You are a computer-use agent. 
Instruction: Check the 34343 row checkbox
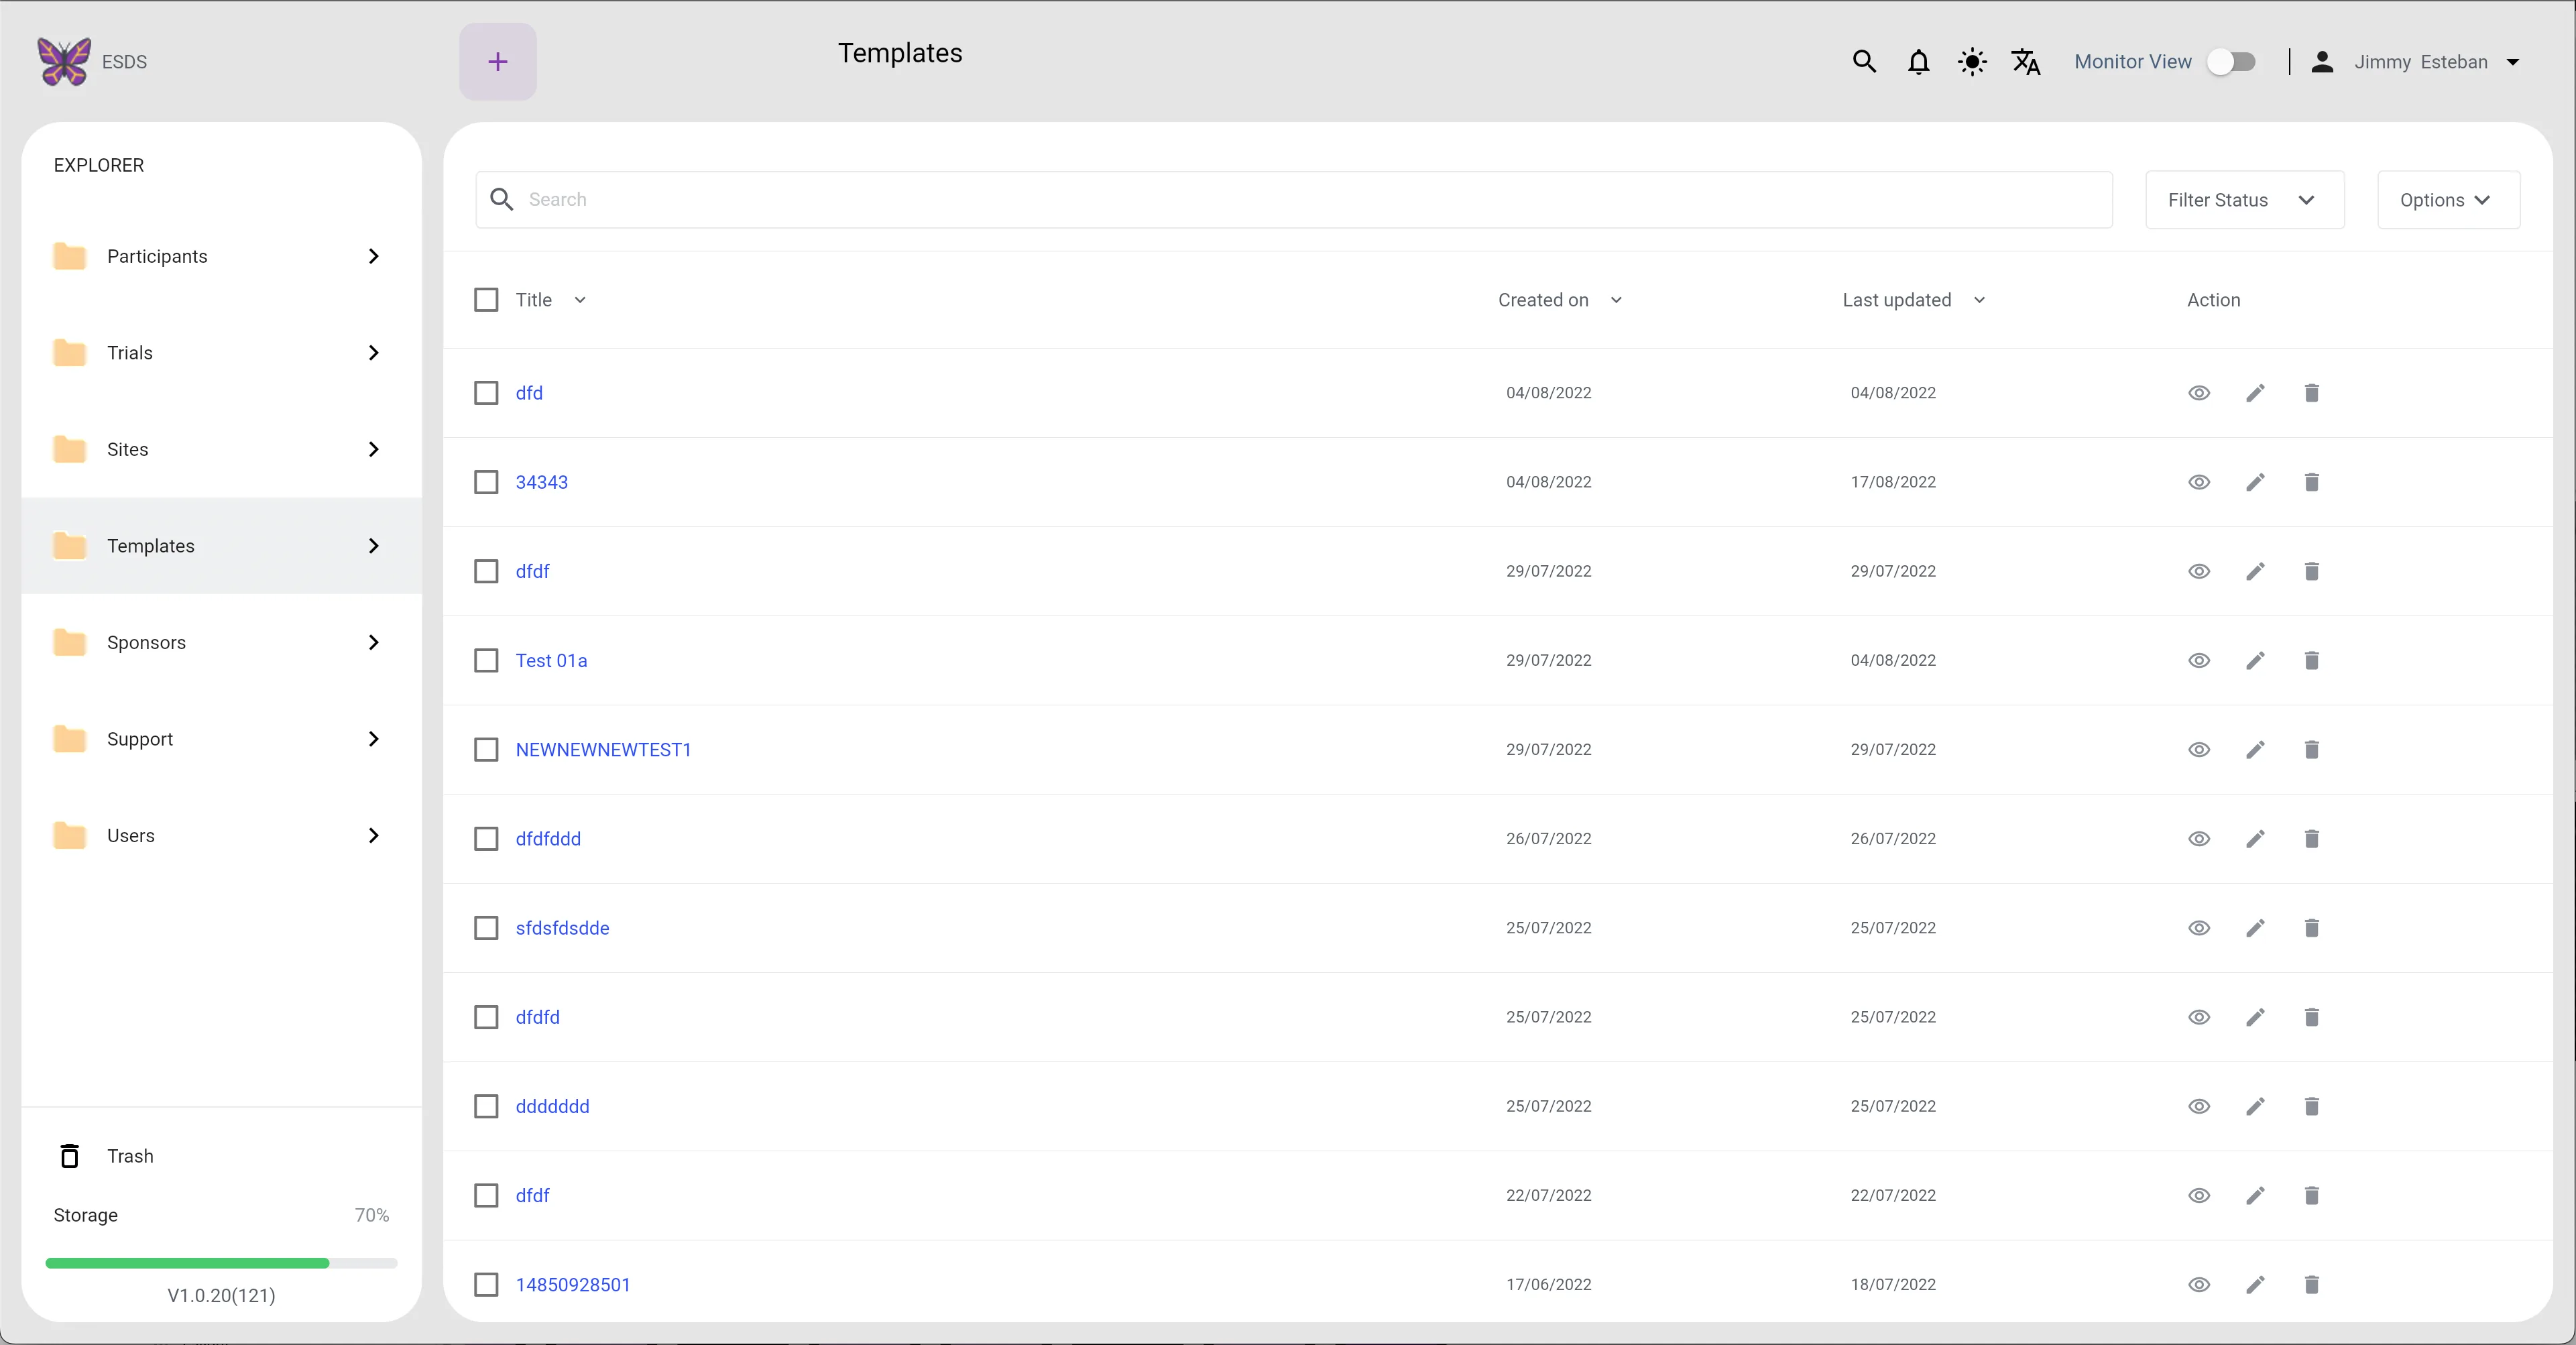[x=486, y=482]
